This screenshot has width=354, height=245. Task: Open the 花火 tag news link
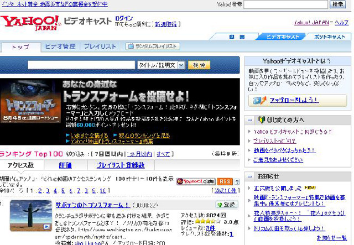(x=299, y=216)
